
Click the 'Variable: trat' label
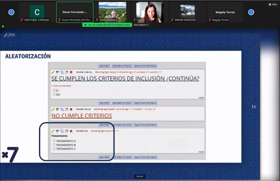point(82,131)
